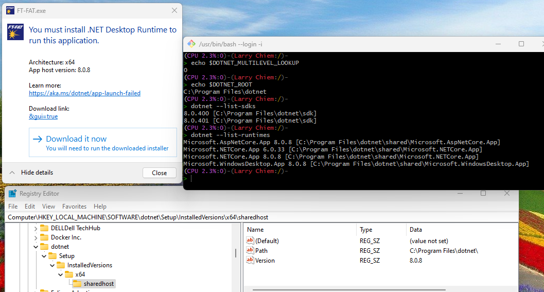This screenshot has width=544, height=292.
Task: Click the 8.0.8 data cell in registry
Action: (416, 260)
